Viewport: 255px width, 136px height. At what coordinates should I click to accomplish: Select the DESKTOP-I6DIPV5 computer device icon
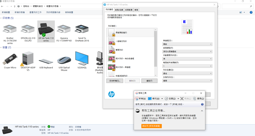tap(28, 58)
